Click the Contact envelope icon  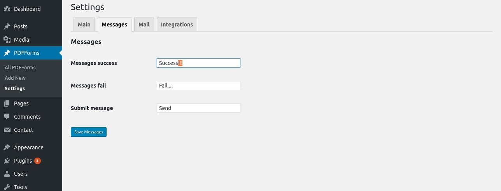[x=7, y=130]
